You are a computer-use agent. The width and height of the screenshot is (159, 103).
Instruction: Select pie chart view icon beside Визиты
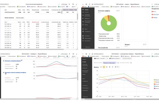[101, 67]
